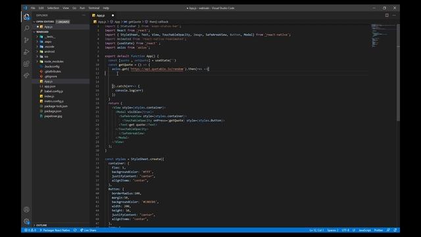Click Prettier in status bar

click(x=379, y=230)
